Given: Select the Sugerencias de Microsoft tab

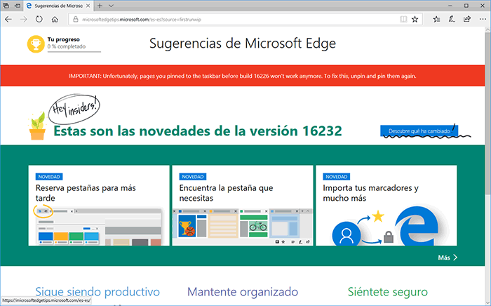Looking at the screenshot, I should (x=58, y=6).
